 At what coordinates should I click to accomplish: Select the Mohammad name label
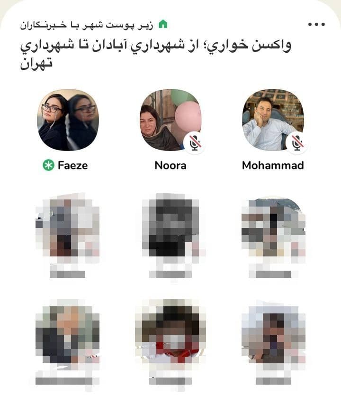273,165
